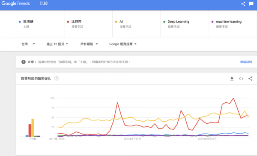Open the 過去 12 個月 time range dropdown
The image size is (257, 156).
[x=57, y=44]
